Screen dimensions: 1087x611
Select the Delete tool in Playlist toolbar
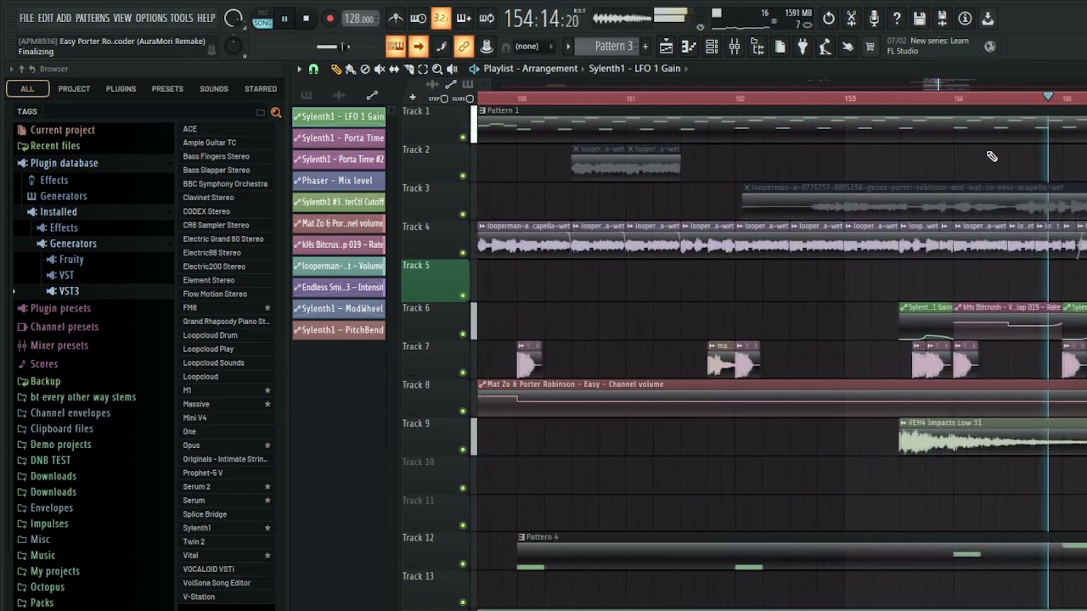[x=365, y=70]
